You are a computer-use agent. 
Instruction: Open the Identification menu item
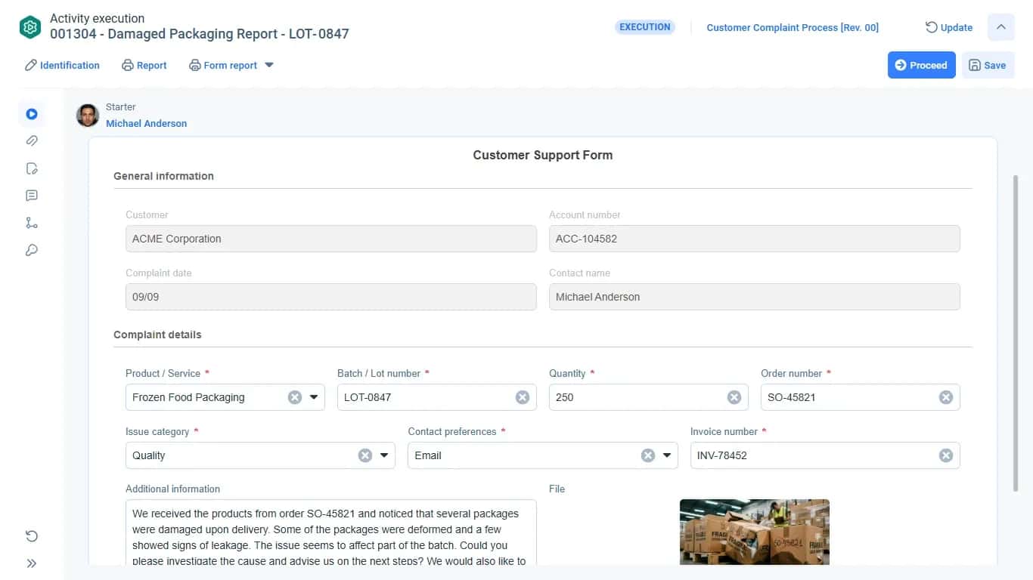pos(62,66)
